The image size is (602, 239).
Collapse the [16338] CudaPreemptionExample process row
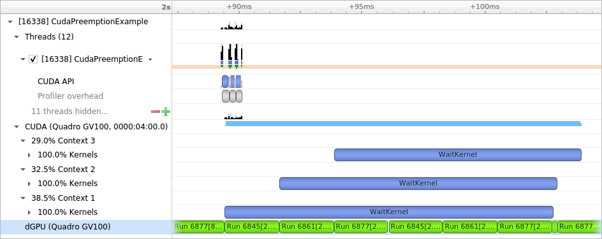[x=10, y=22]
